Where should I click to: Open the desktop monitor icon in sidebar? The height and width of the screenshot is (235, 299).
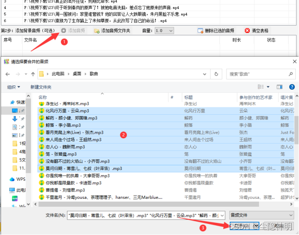tap(15, 111)
